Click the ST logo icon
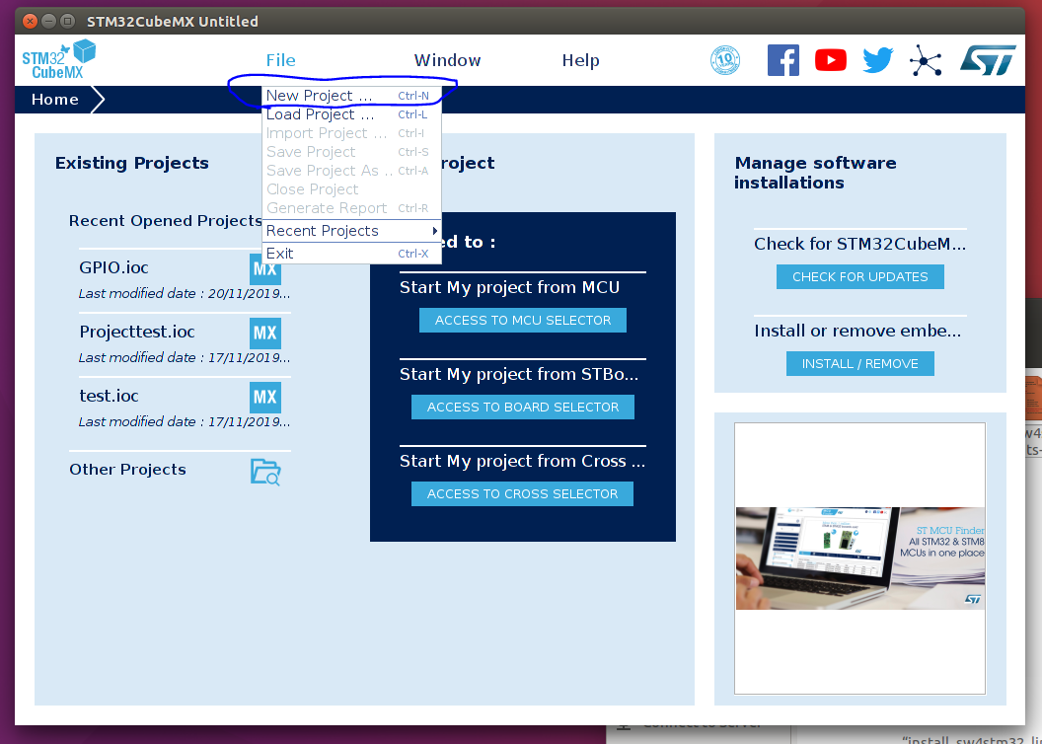Screen dimensions: 1042x744 [x=988, y=60]
